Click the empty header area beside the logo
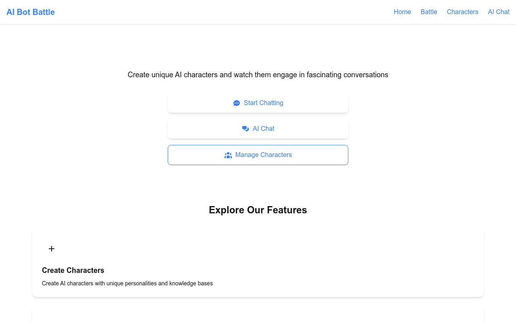This screenshot has height=322, width=516. pyautogui.click(x=222, y=12)
